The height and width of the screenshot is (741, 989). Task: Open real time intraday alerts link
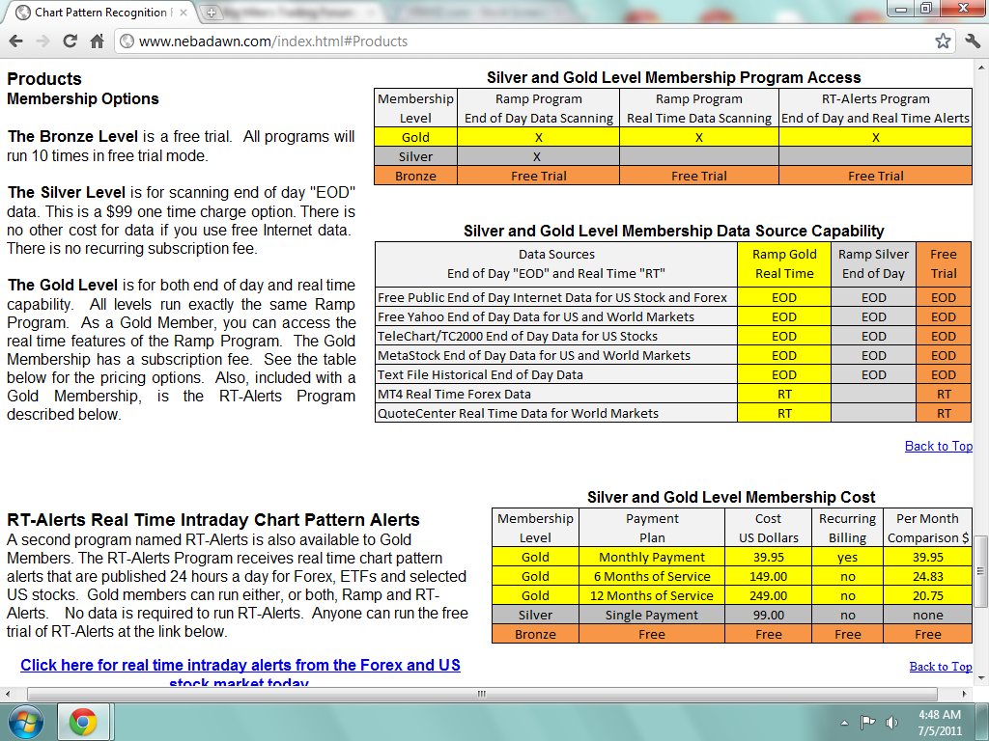coord(240,672)
